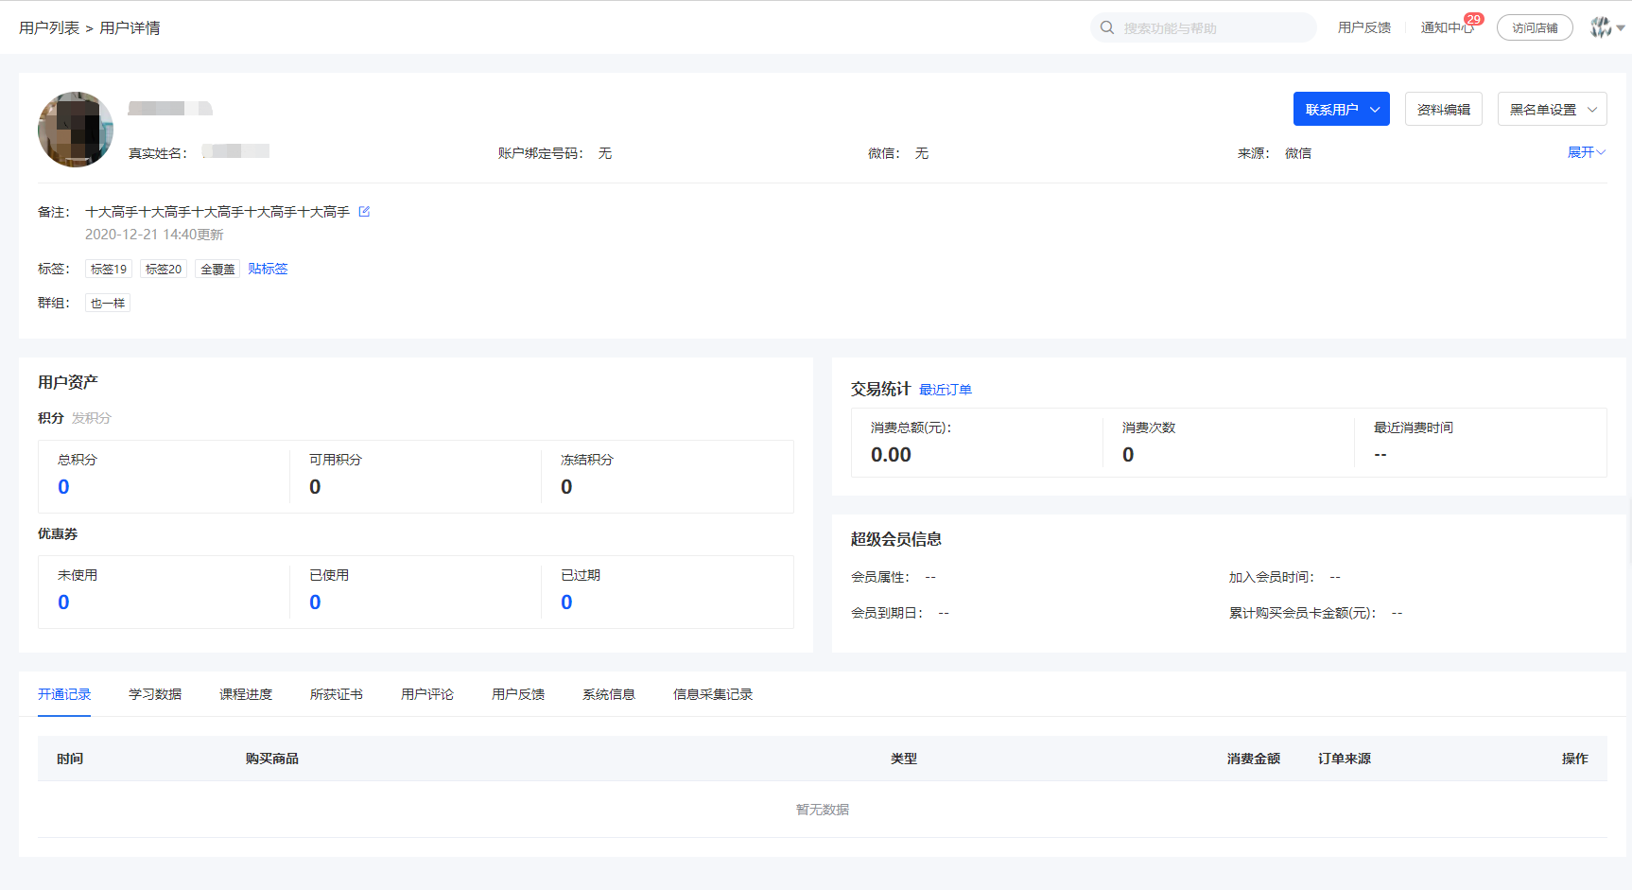Open the user profile photo

76,130
